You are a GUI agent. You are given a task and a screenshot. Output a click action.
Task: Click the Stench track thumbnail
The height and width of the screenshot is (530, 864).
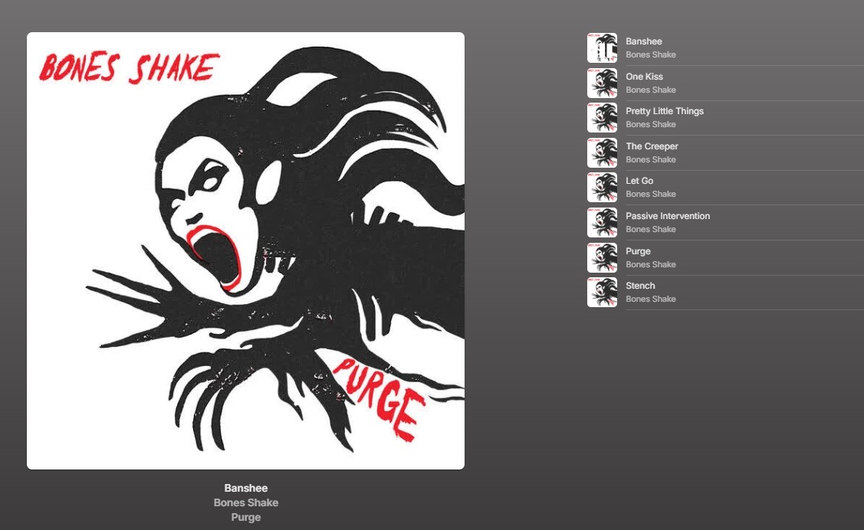pos(602,293)
